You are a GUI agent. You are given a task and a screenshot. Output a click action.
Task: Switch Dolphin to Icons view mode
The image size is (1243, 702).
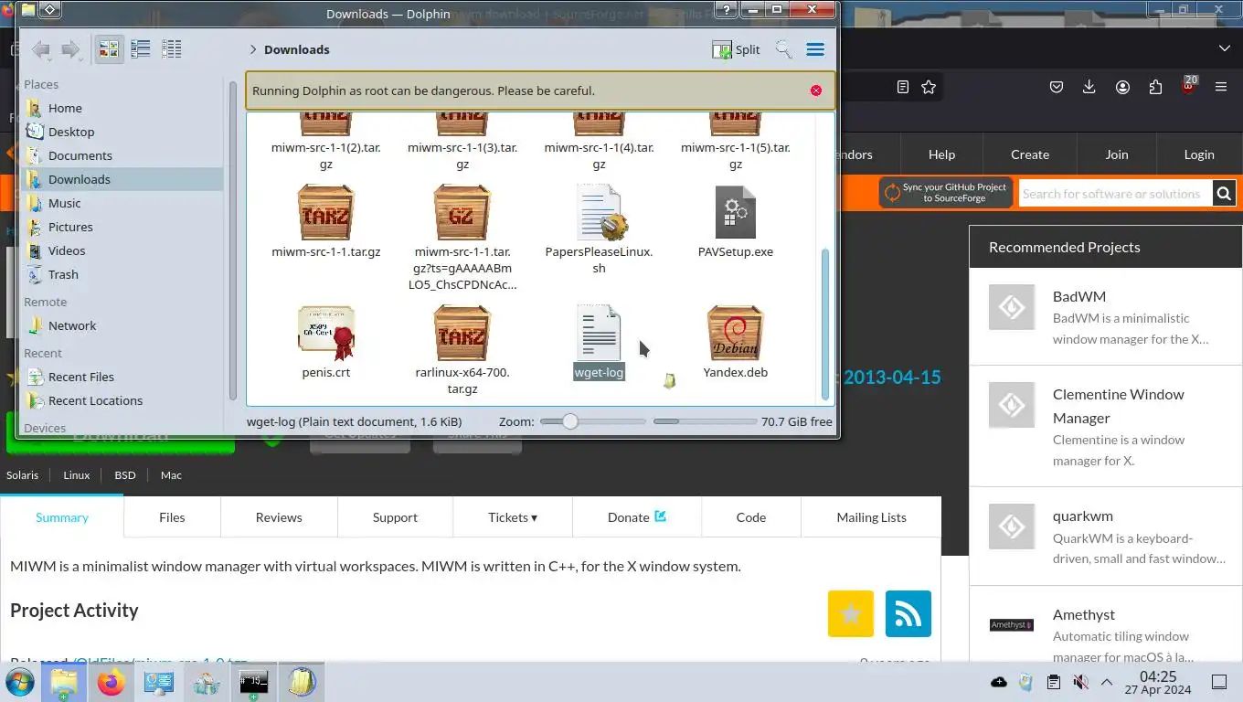[109, 49]
